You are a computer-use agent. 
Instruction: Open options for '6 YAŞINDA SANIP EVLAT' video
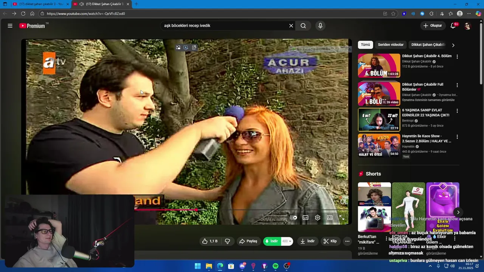[x=457, y=111]
